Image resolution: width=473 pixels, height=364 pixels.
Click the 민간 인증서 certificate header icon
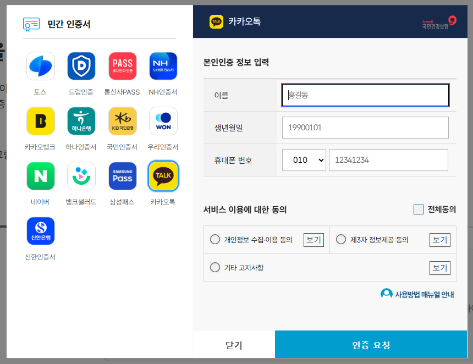31,24
